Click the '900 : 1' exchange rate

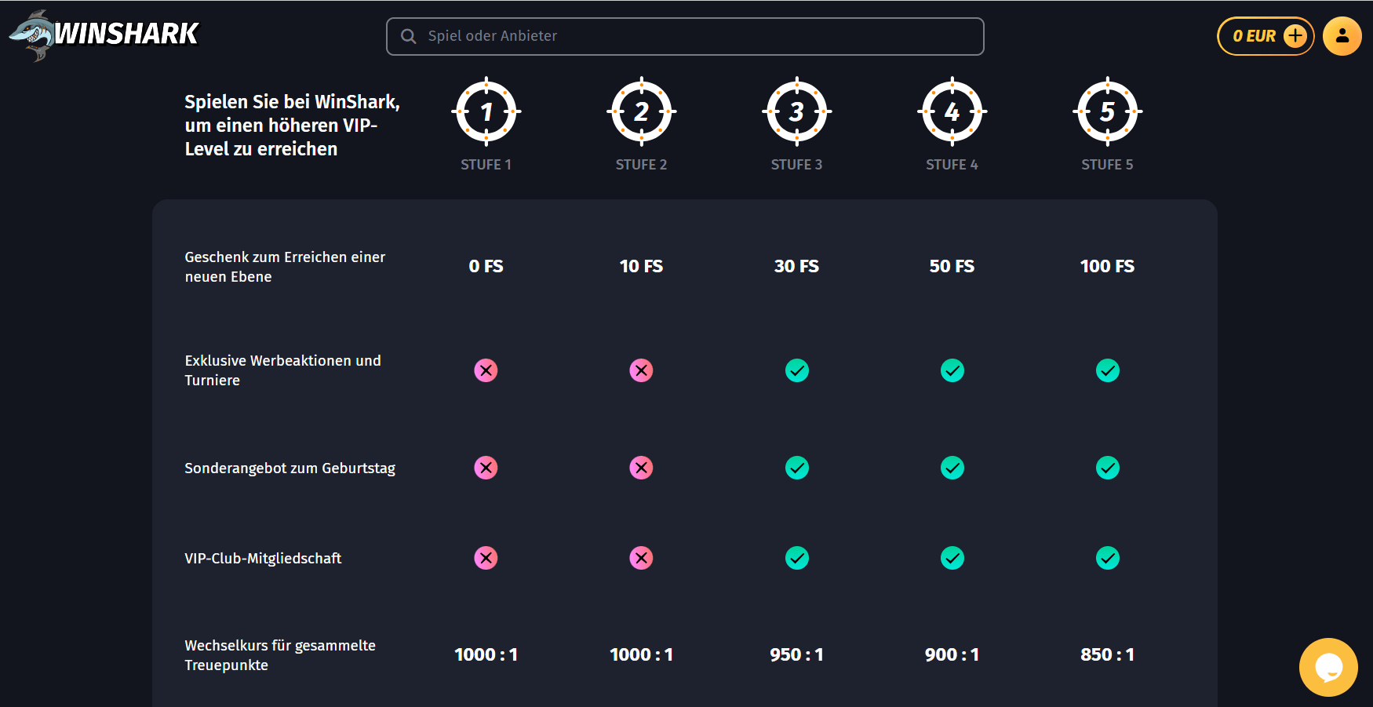952,655
